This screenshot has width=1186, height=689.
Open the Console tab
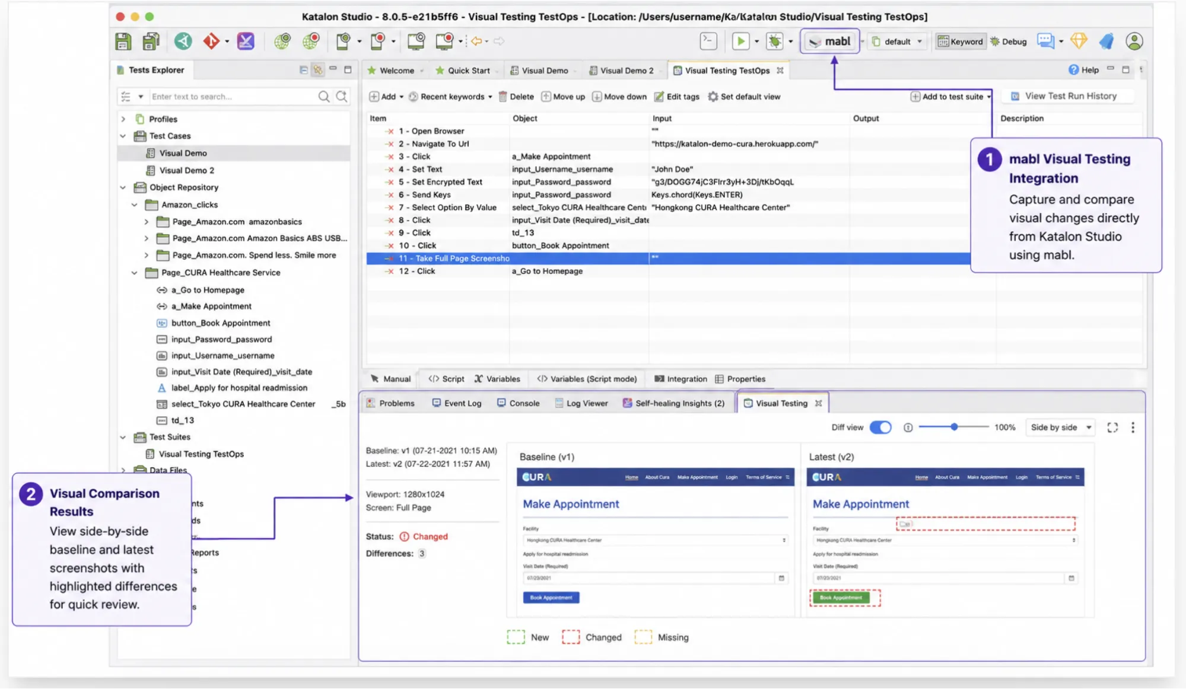pyautogui.click(x=518, y=403)
